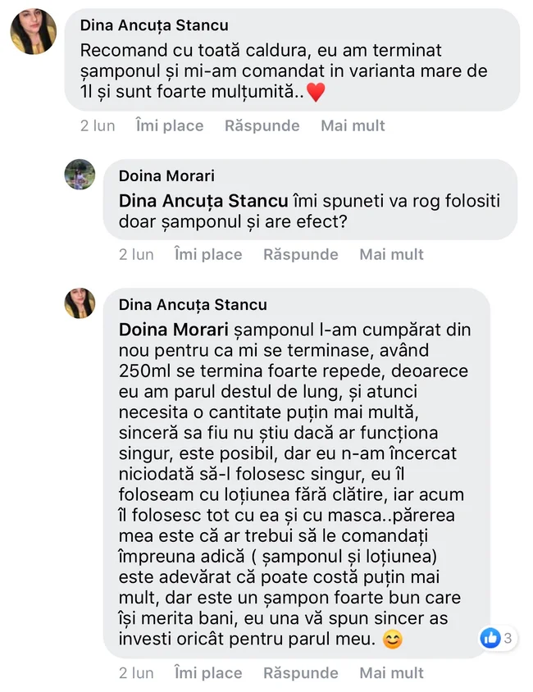The image size is (533, 692).
Task: Toggle Îmi place on the top comment
Action: point(170,125)
